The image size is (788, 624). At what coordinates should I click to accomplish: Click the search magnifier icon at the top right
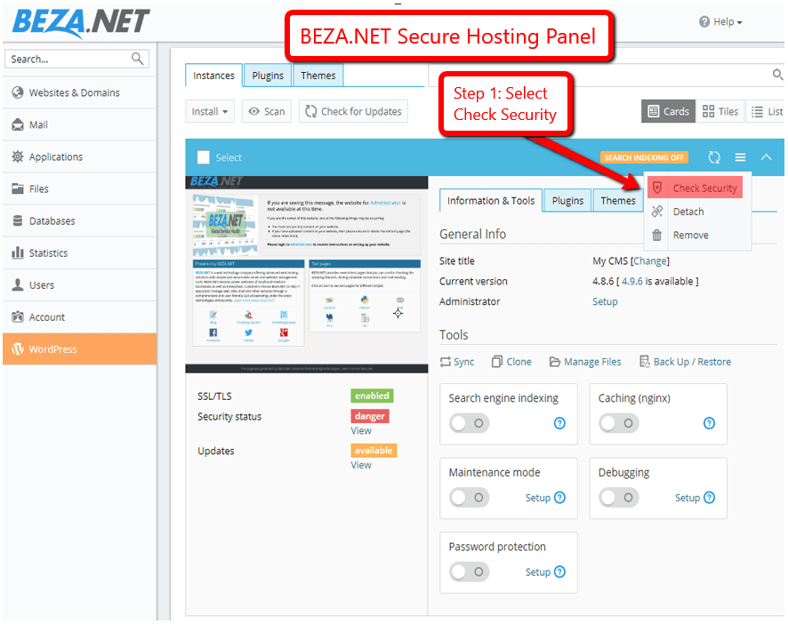pyautogui.click(x=777, y=75)
